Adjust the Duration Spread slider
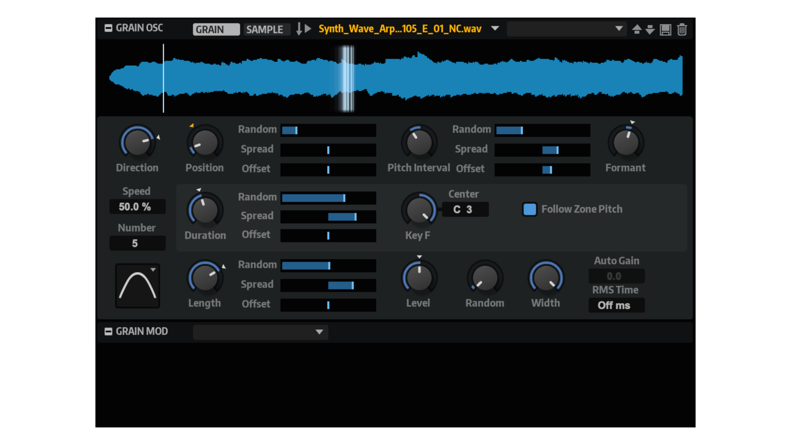The width and height of the screenshot is (791, 445). 327,216
